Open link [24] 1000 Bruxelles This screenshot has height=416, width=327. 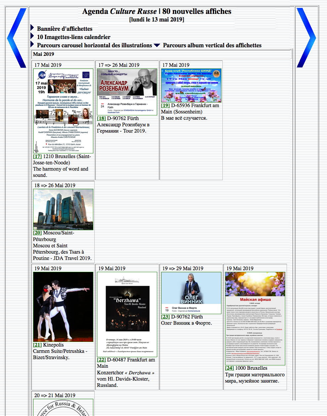click(229, 368)
